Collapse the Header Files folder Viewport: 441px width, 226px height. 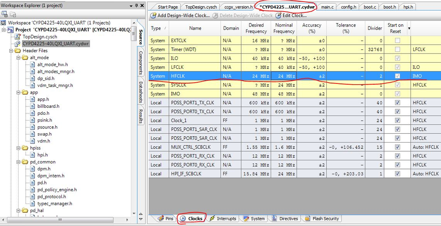11,51
